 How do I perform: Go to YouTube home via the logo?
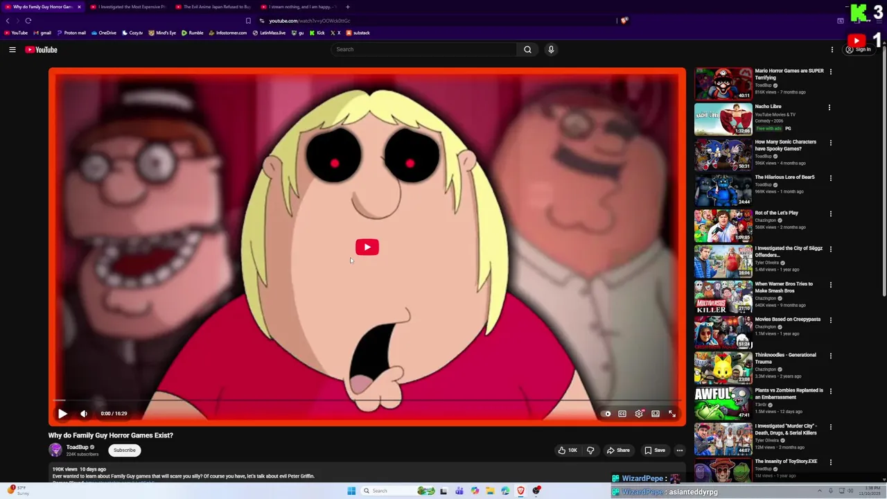pyautogui.click(x=42, y=49)
